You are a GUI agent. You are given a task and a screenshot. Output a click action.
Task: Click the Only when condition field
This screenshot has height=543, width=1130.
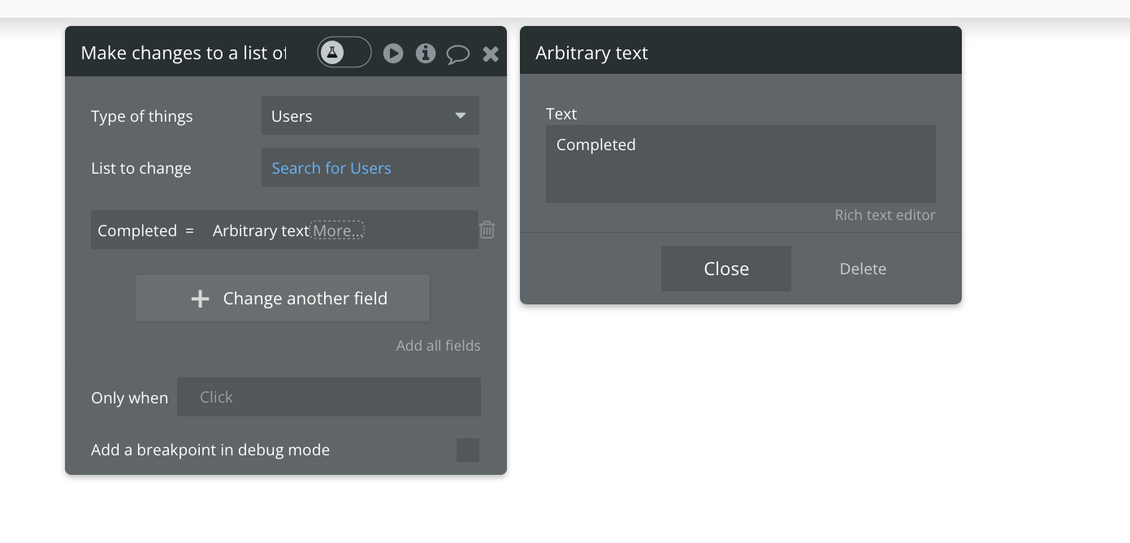(329, 397)
